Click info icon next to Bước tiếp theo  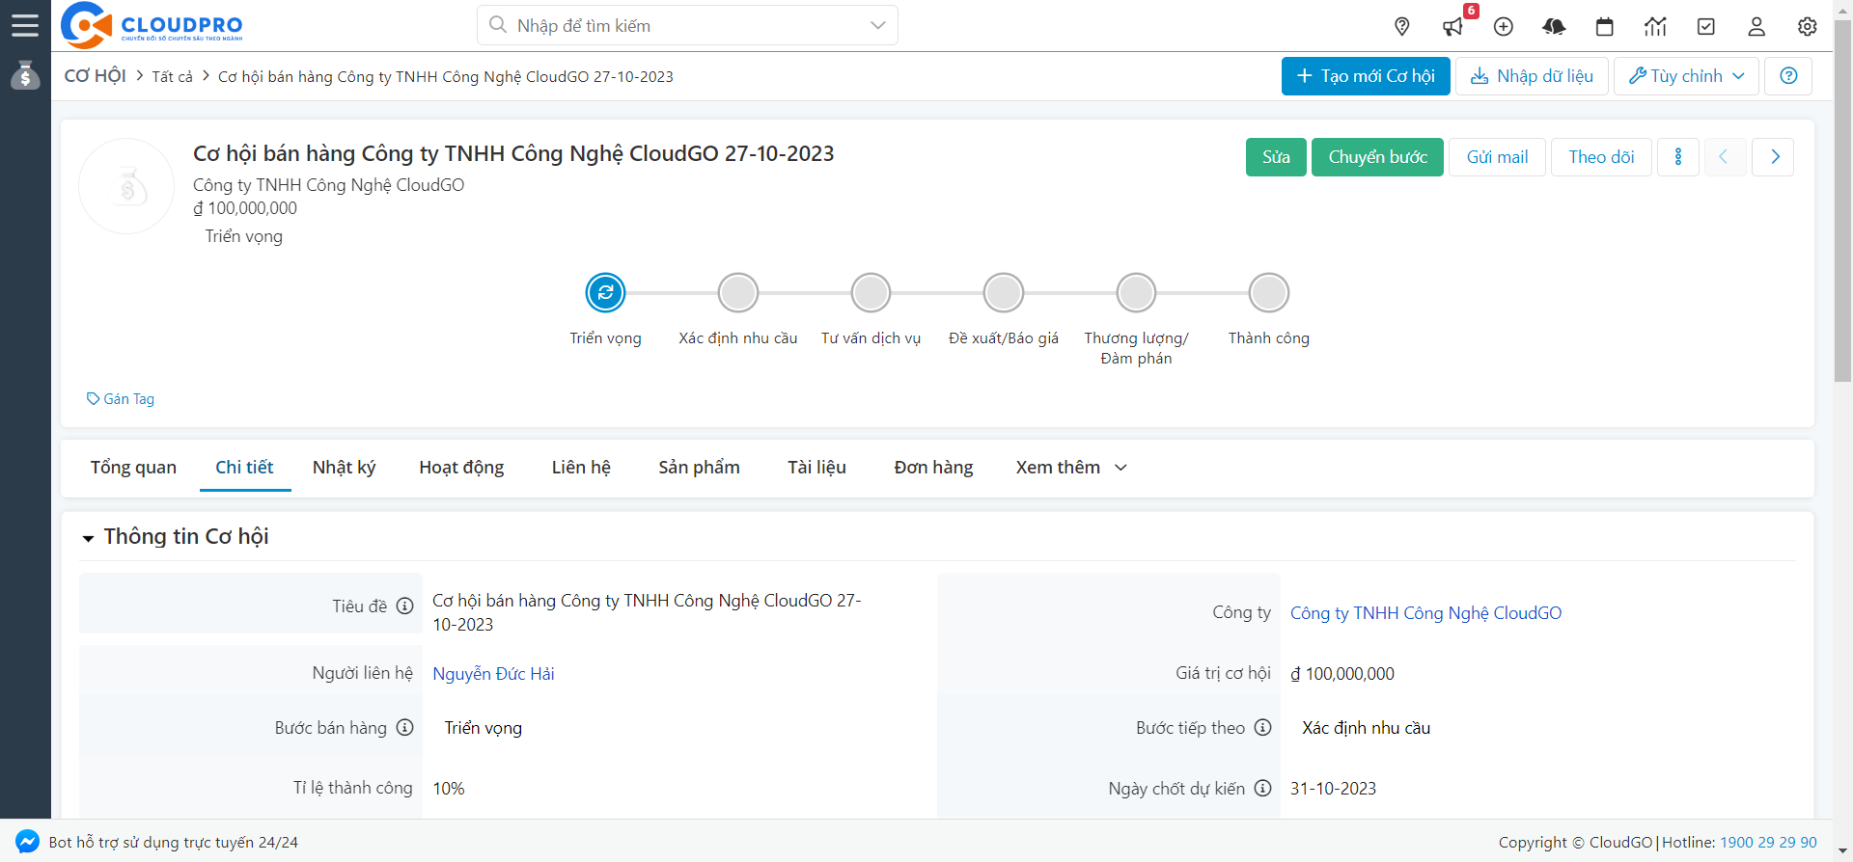(x=1262, y=727)
